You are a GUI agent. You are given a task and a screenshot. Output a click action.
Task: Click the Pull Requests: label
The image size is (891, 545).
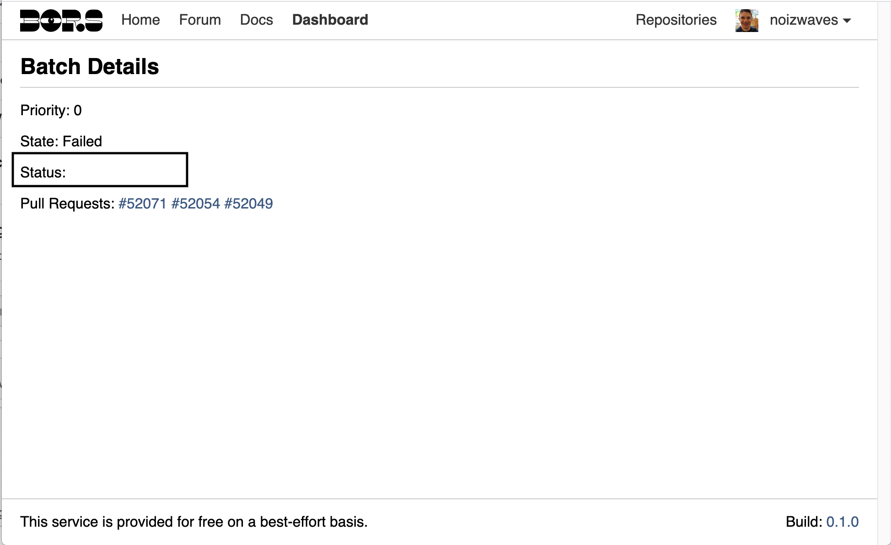tap(67, 203)
